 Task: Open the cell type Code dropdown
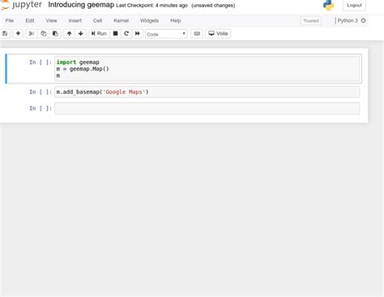pos(166,34)
